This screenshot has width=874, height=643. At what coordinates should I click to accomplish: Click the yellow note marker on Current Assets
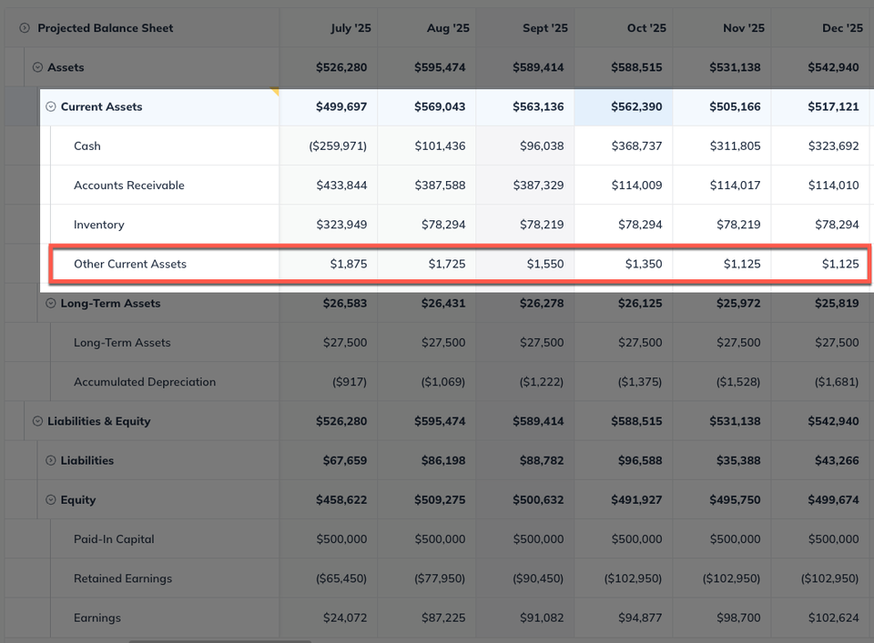coord(275,92)
